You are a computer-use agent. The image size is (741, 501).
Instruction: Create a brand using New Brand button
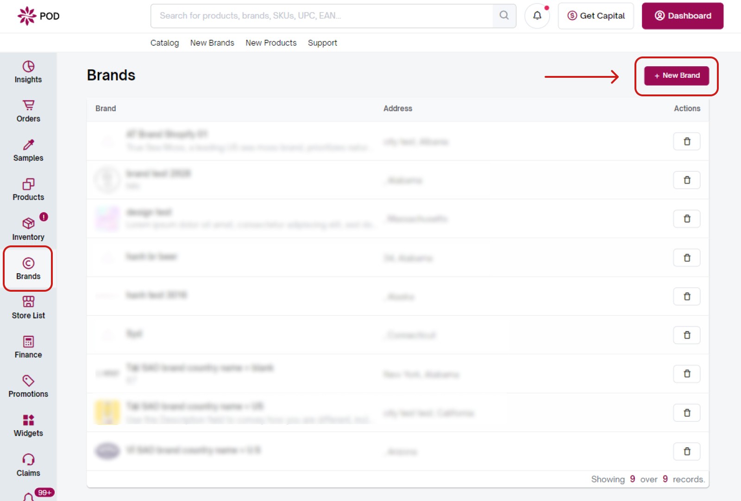(x=677, y=75)
